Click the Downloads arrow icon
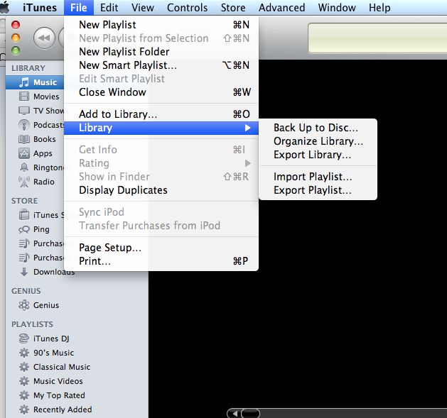 (x=24, y=272)
